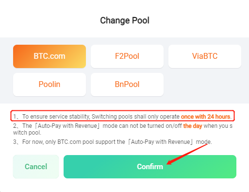Viewport: 249px width, 192px height.
Task: Click the wrapped 'witch pool.' text line
Action: (x=27, y=133)
